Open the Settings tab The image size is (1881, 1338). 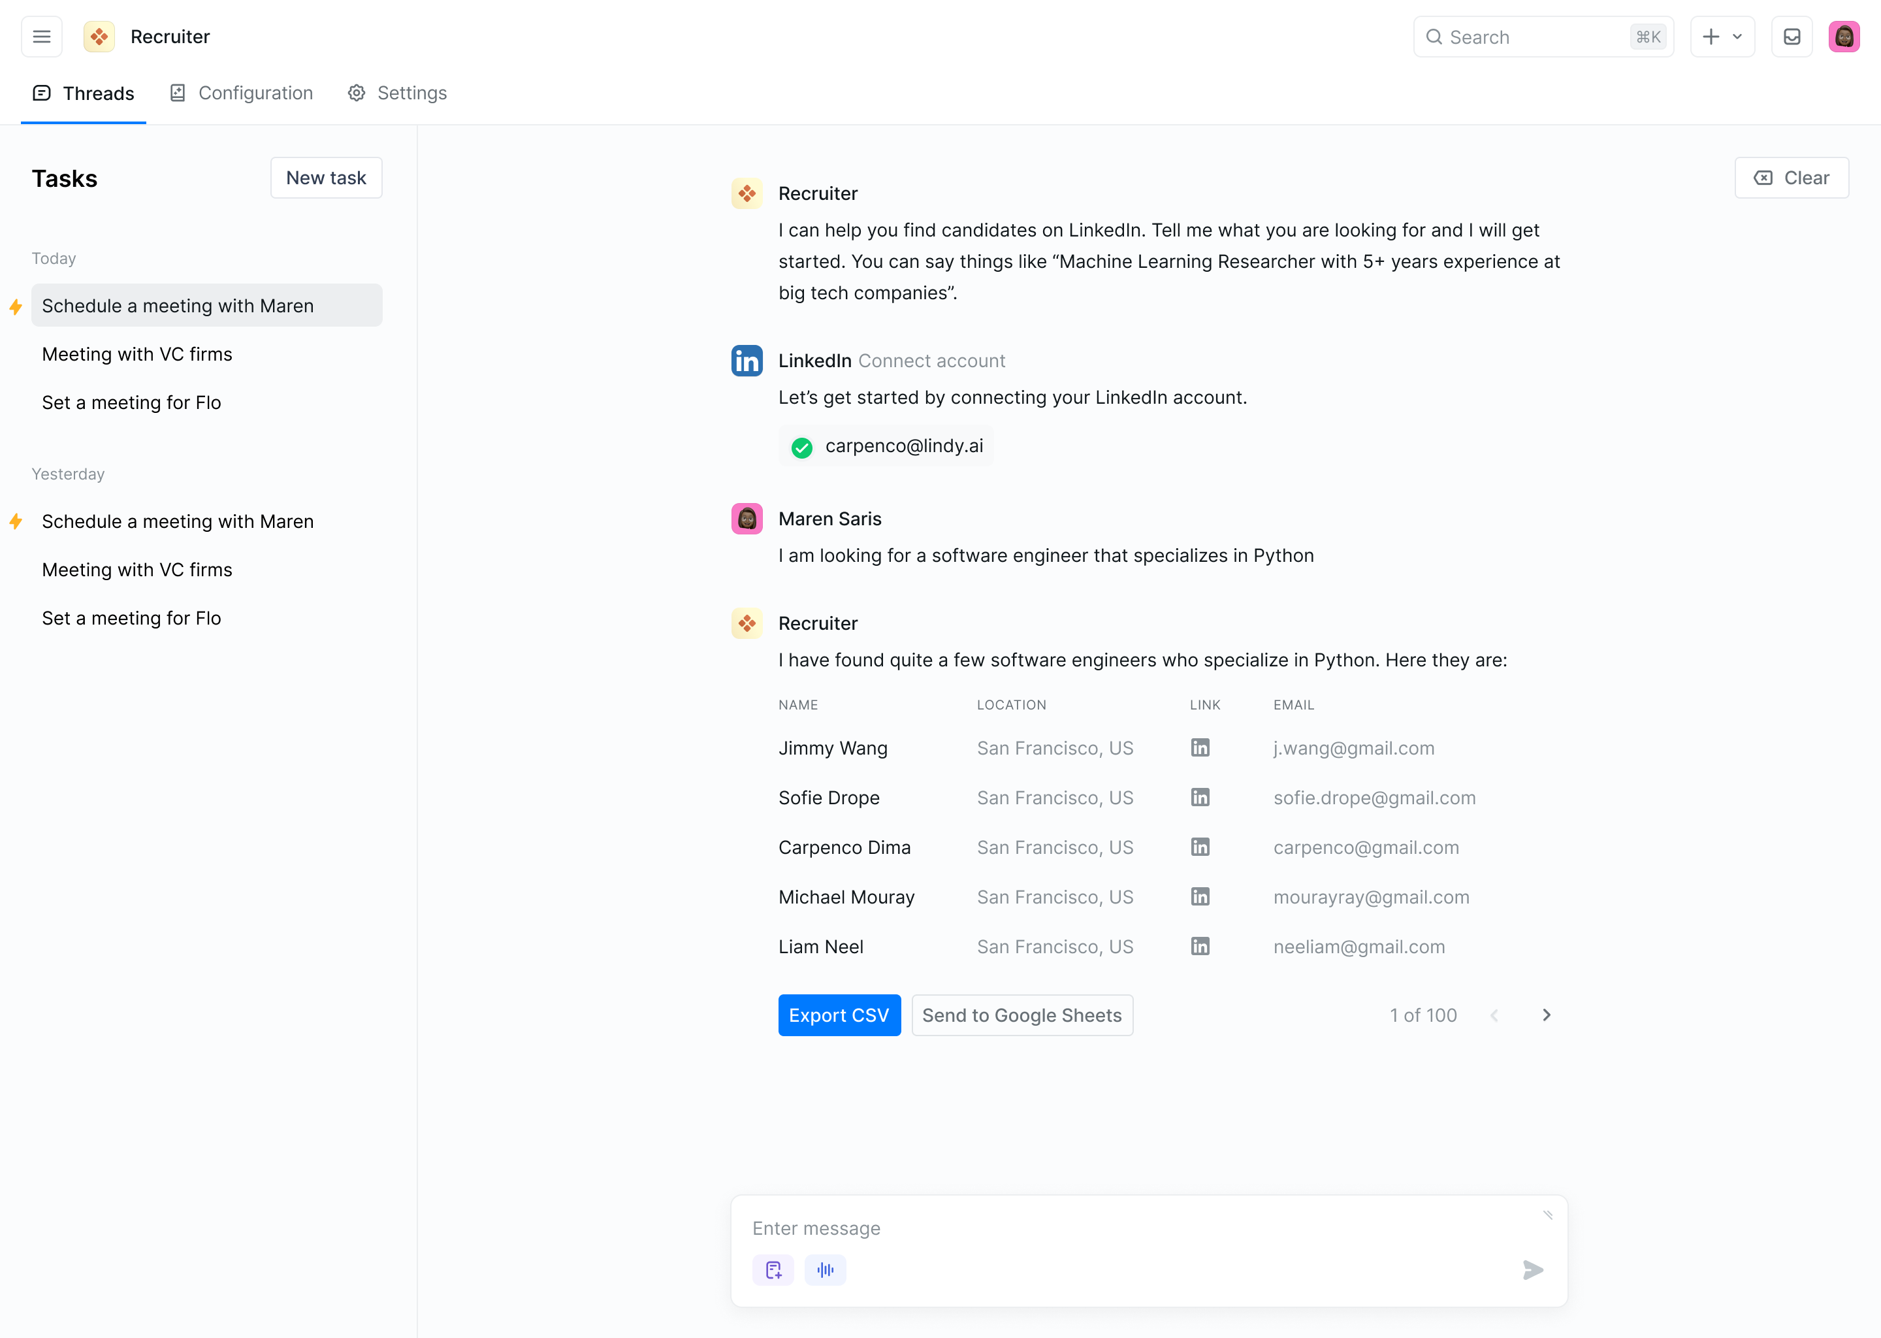(397, 93)
